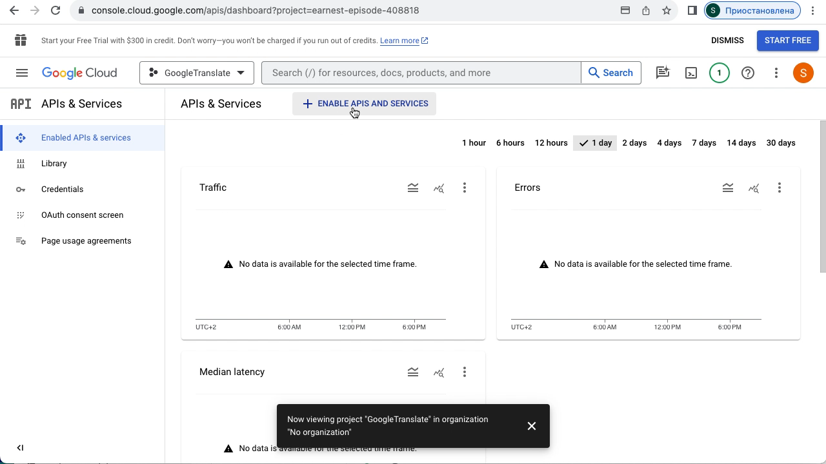Click the free trial gift icon

tap(21, 41)
